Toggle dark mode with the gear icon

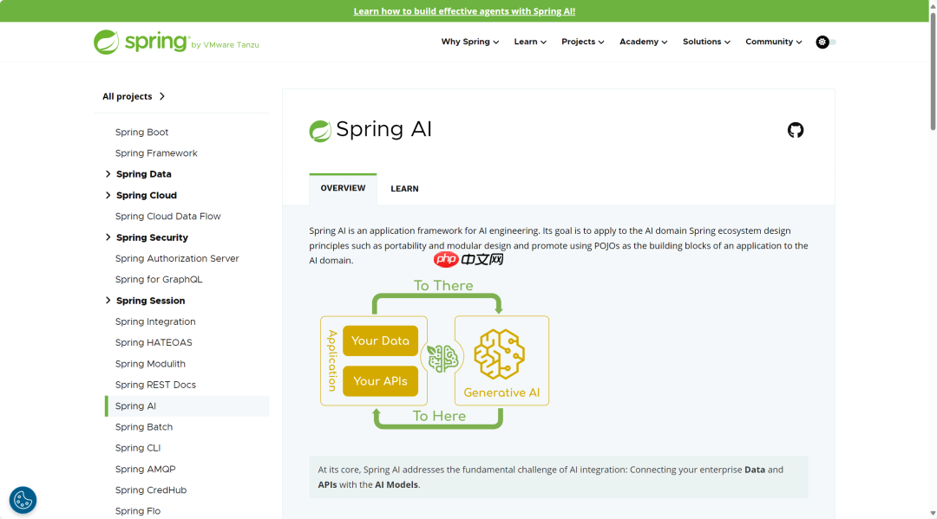point(822,42)
